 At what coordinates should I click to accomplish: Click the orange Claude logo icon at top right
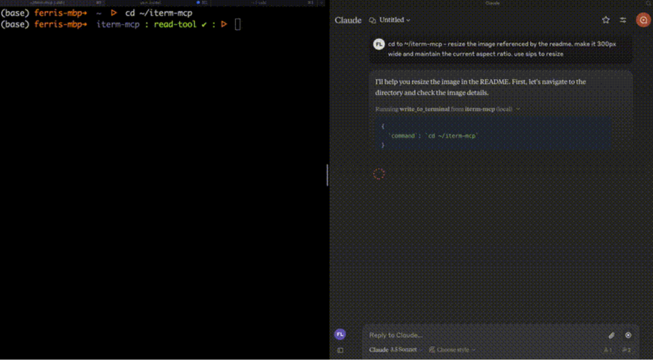point(643,20)
